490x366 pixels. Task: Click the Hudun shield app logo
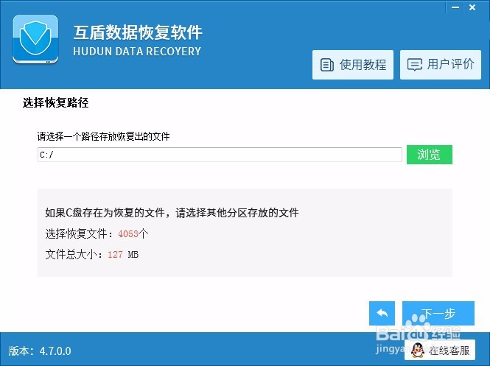[x=35, y=40]
